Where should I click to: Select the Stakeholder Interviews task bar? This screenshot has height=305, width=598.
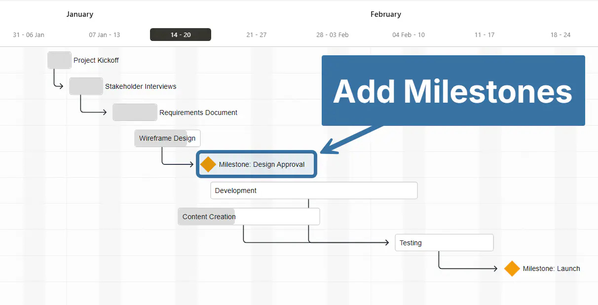86,86
